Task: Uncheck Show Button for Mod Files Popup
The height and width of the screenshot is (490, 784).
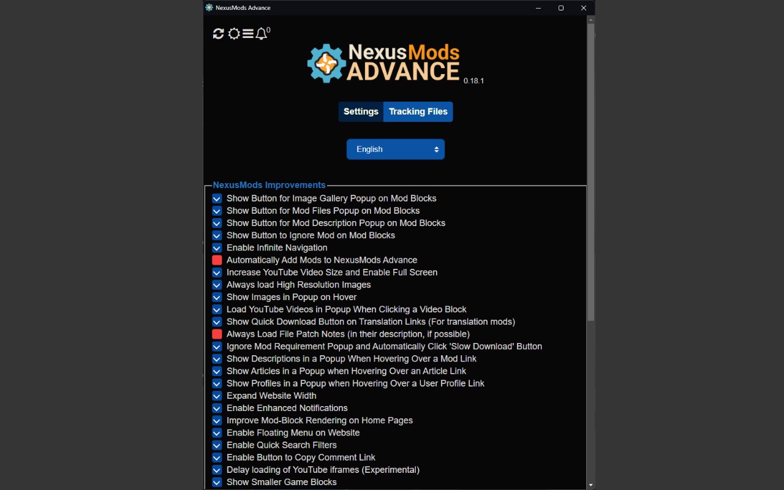Action: point(217,211)
